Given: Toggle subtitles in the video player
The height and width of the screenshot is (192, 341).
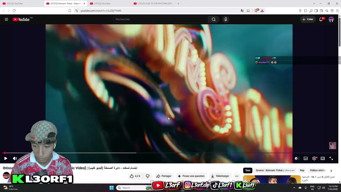Looking at the screenshot, I should pos(306,158).
